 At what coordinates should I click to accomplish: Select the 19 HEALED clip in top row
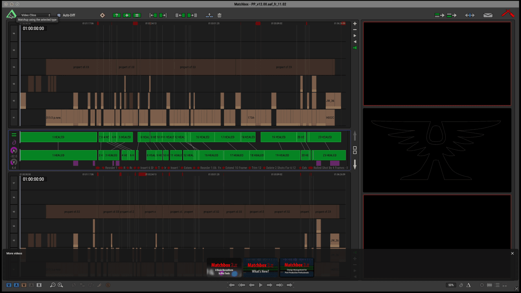coord(278,137)
